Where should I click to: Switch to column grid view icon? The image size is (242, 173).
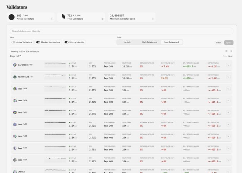click(231, 51)
